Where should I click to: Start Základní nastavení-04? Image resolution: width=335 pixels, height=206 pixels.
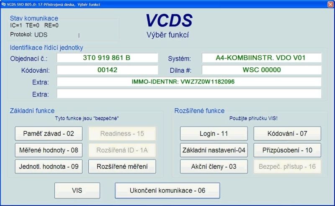[214, 150]
